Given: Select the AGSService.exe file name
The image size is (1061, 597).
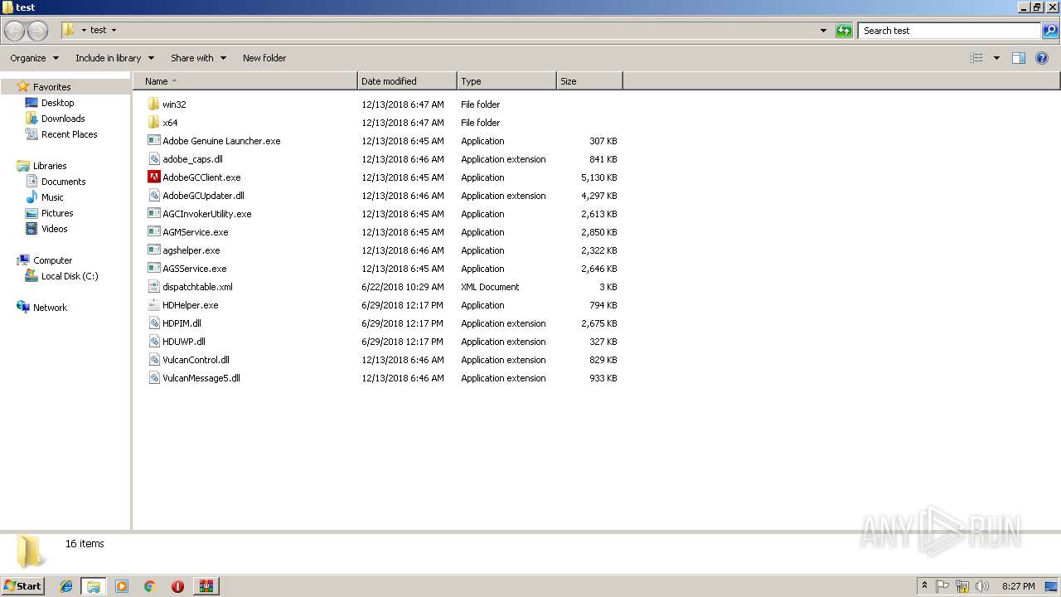Looking at the screenshot, I should (194, 269).
